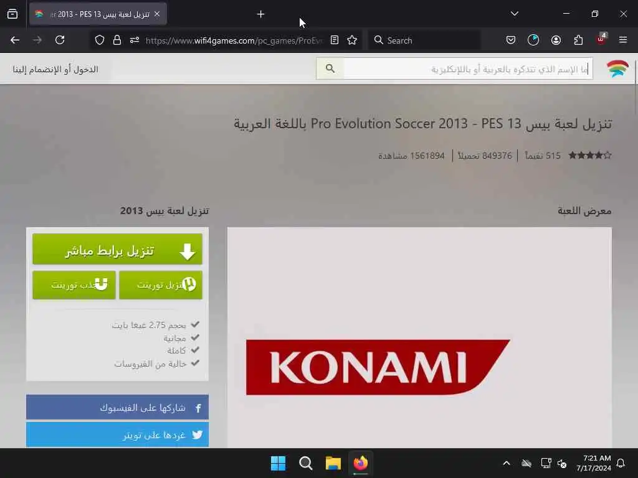Click the 515 ratings count text
Image resolution: width=638 pixels, height=478 pixels.
coord(543,156)
